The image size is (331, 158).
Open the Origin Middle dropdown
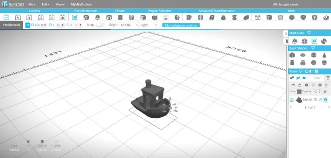pos(129,25)
